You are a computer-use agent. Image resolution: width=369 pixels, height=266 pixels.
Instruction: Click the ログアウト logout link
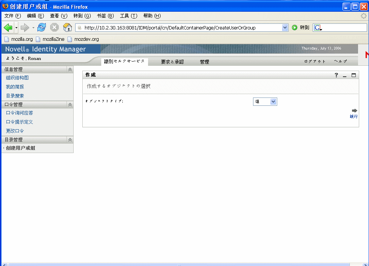(315, 62)
